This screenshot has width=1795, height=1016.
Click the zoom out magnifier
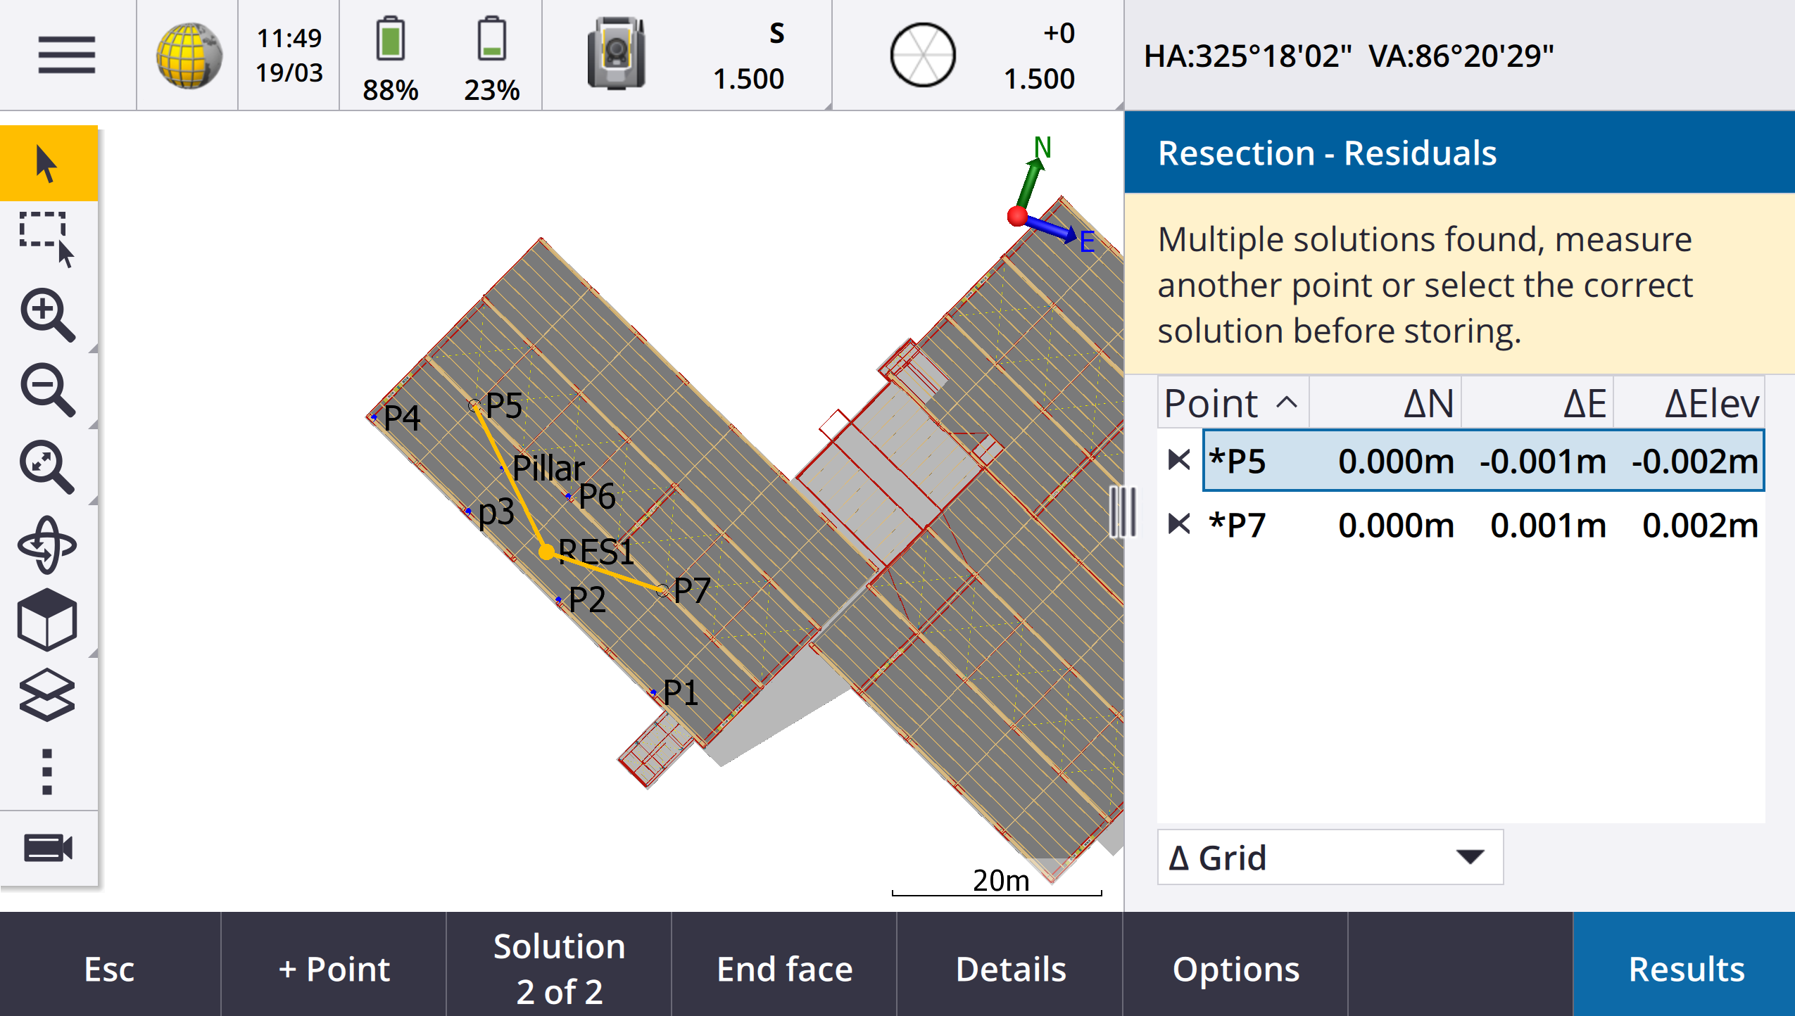(47, 390)
